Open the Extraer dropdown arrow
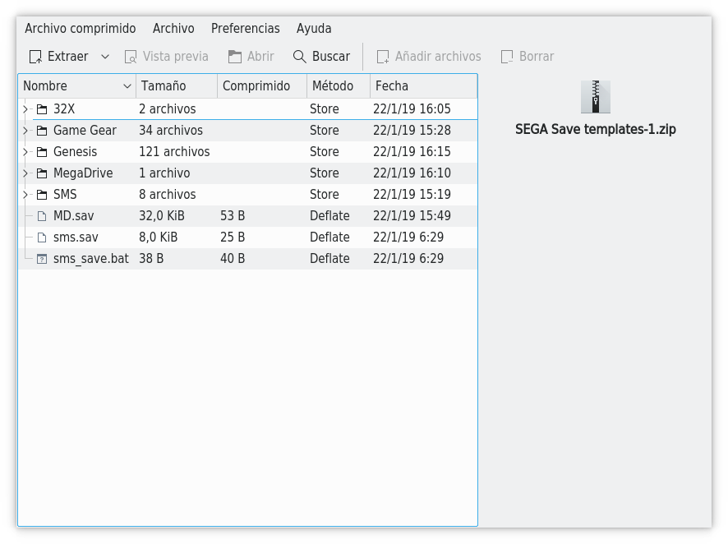The width and height of the screenshot is (728, 544). [x=105, y=57]
